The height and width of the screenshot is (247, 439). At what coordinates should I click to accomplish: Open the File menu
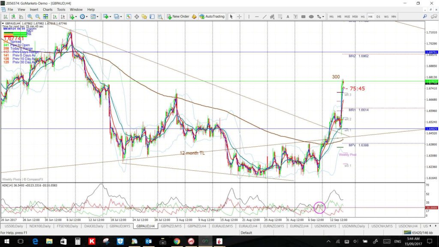click(x=10, y=9)
